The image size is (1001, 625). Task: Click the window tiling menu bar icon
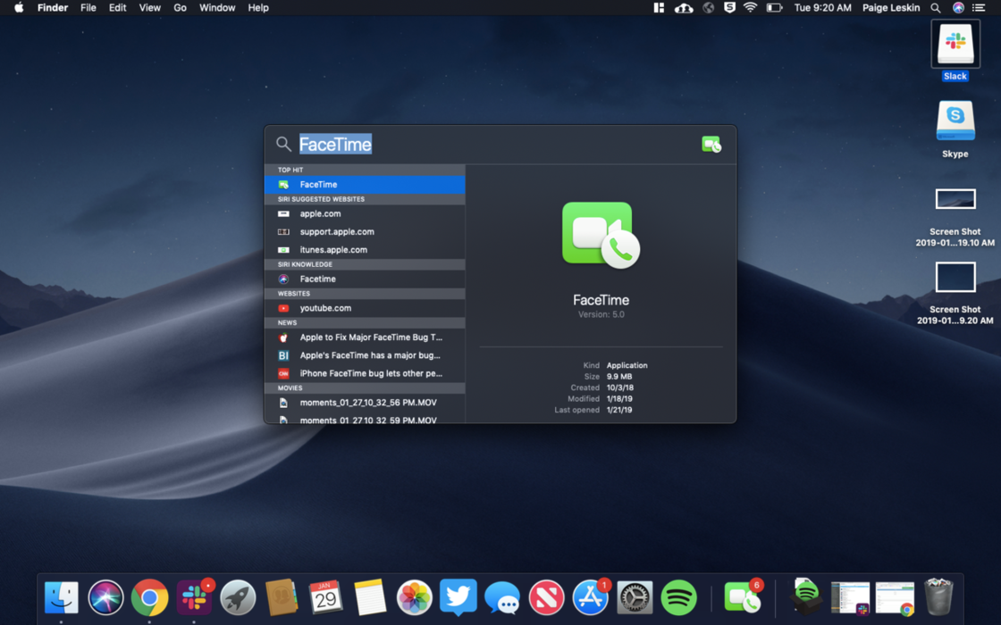(658, 8)
